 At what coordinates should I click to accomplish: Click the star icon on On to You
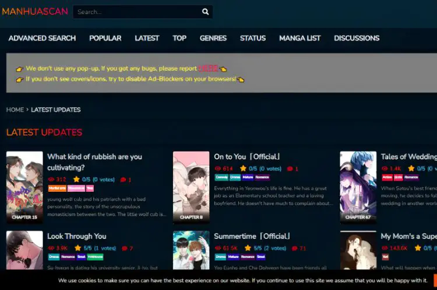(x=243, y=168)
